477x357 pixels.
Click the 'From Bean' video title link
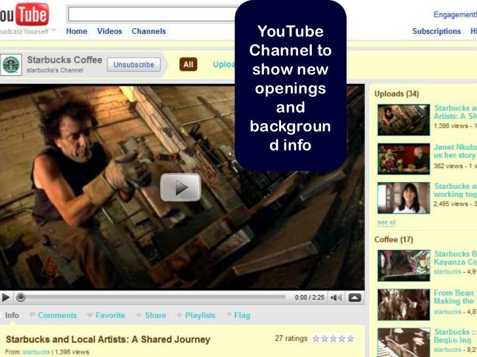point(455,297)
